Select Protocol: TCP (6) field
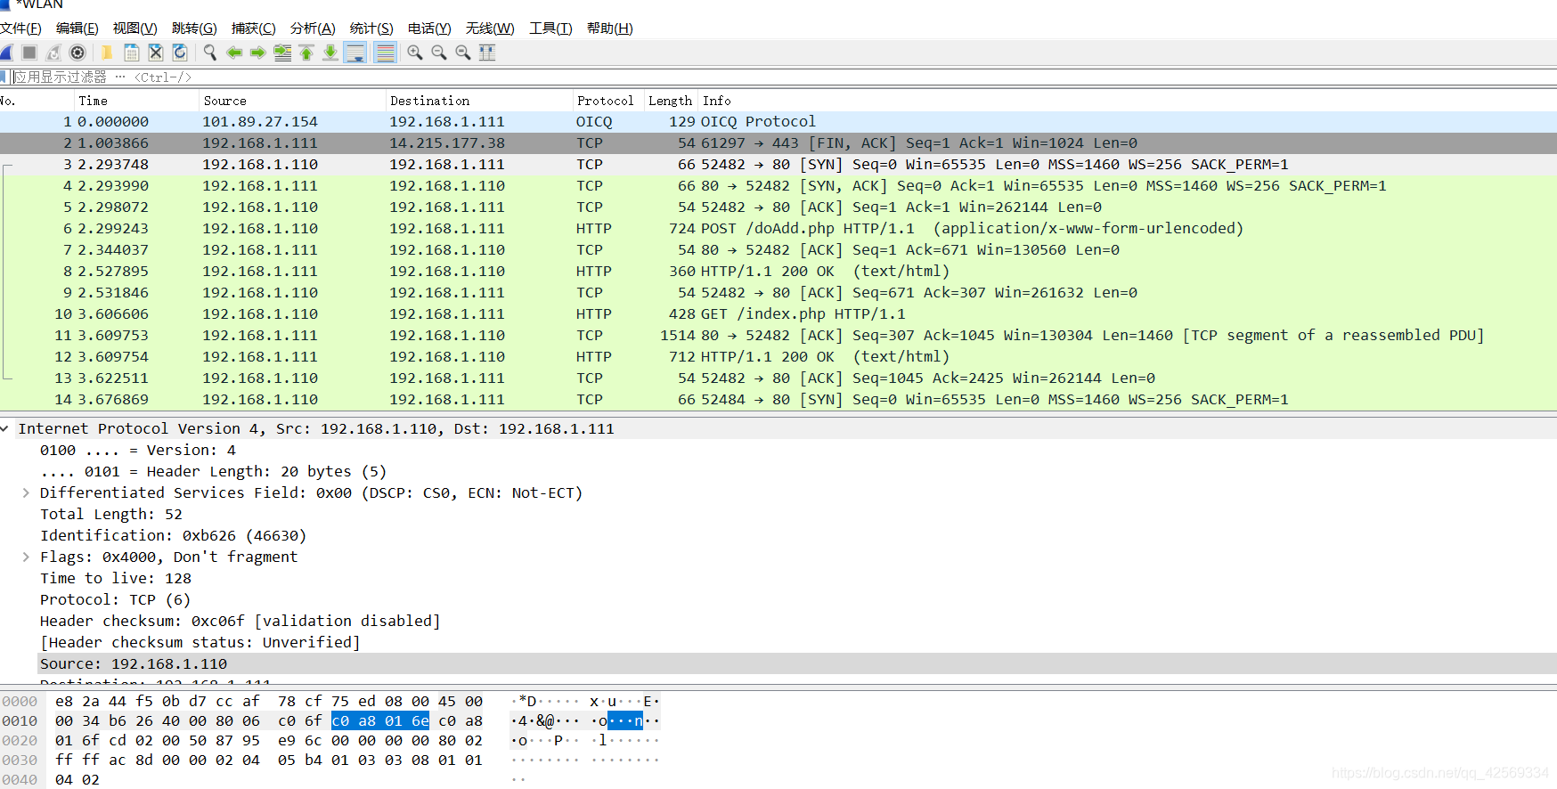This screenshot has width=1557, height=789. tap(115, 600)
